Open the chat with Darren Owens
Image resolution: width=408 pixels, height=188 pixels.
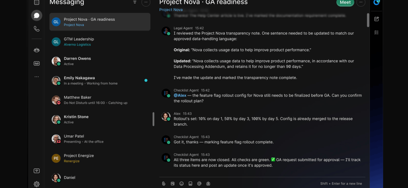[x=100, y=61]
